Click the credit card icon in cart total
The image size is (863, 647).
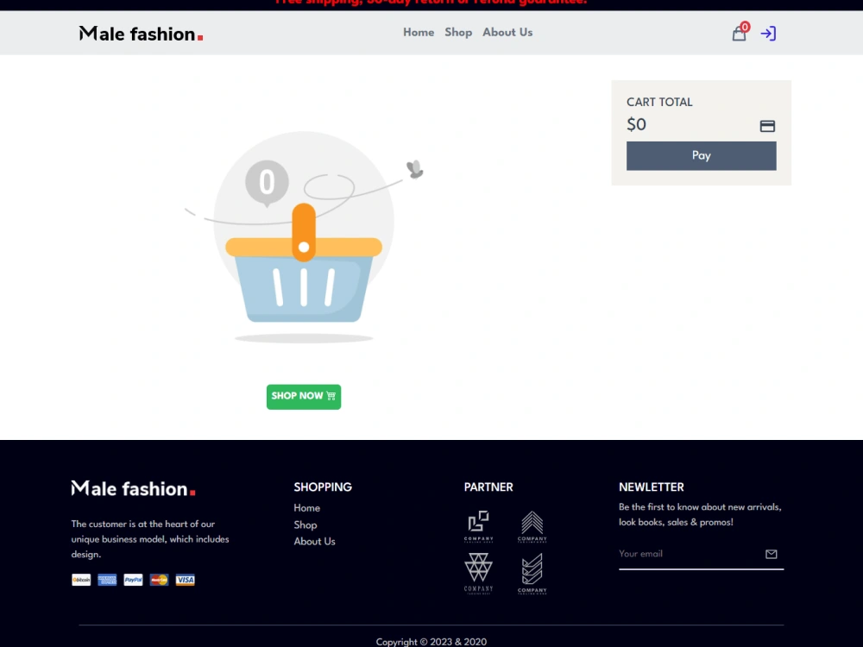click(767, 126)
